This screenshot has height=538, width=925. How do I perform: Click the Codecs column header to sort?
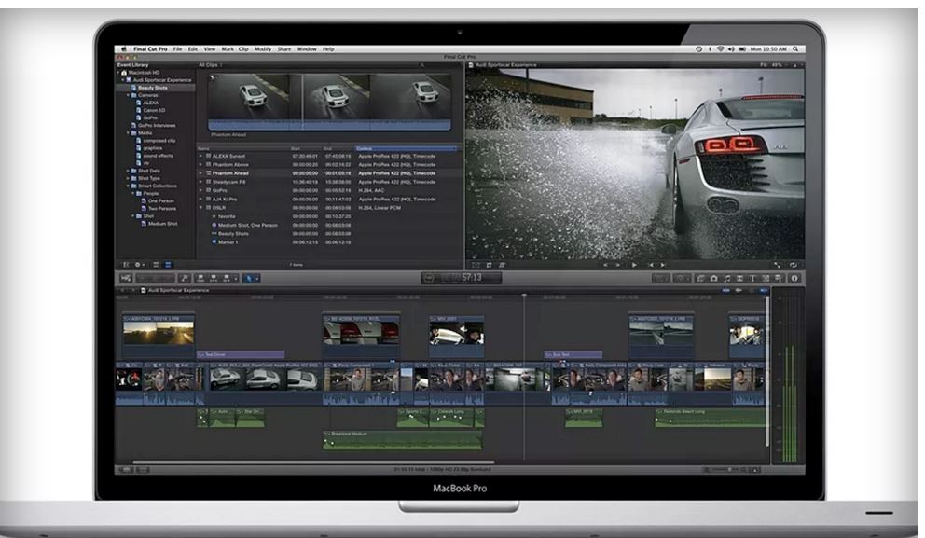pos(366,147)
